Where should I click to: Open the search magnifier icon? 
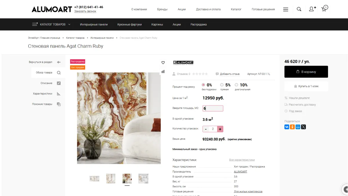[299, 9]
